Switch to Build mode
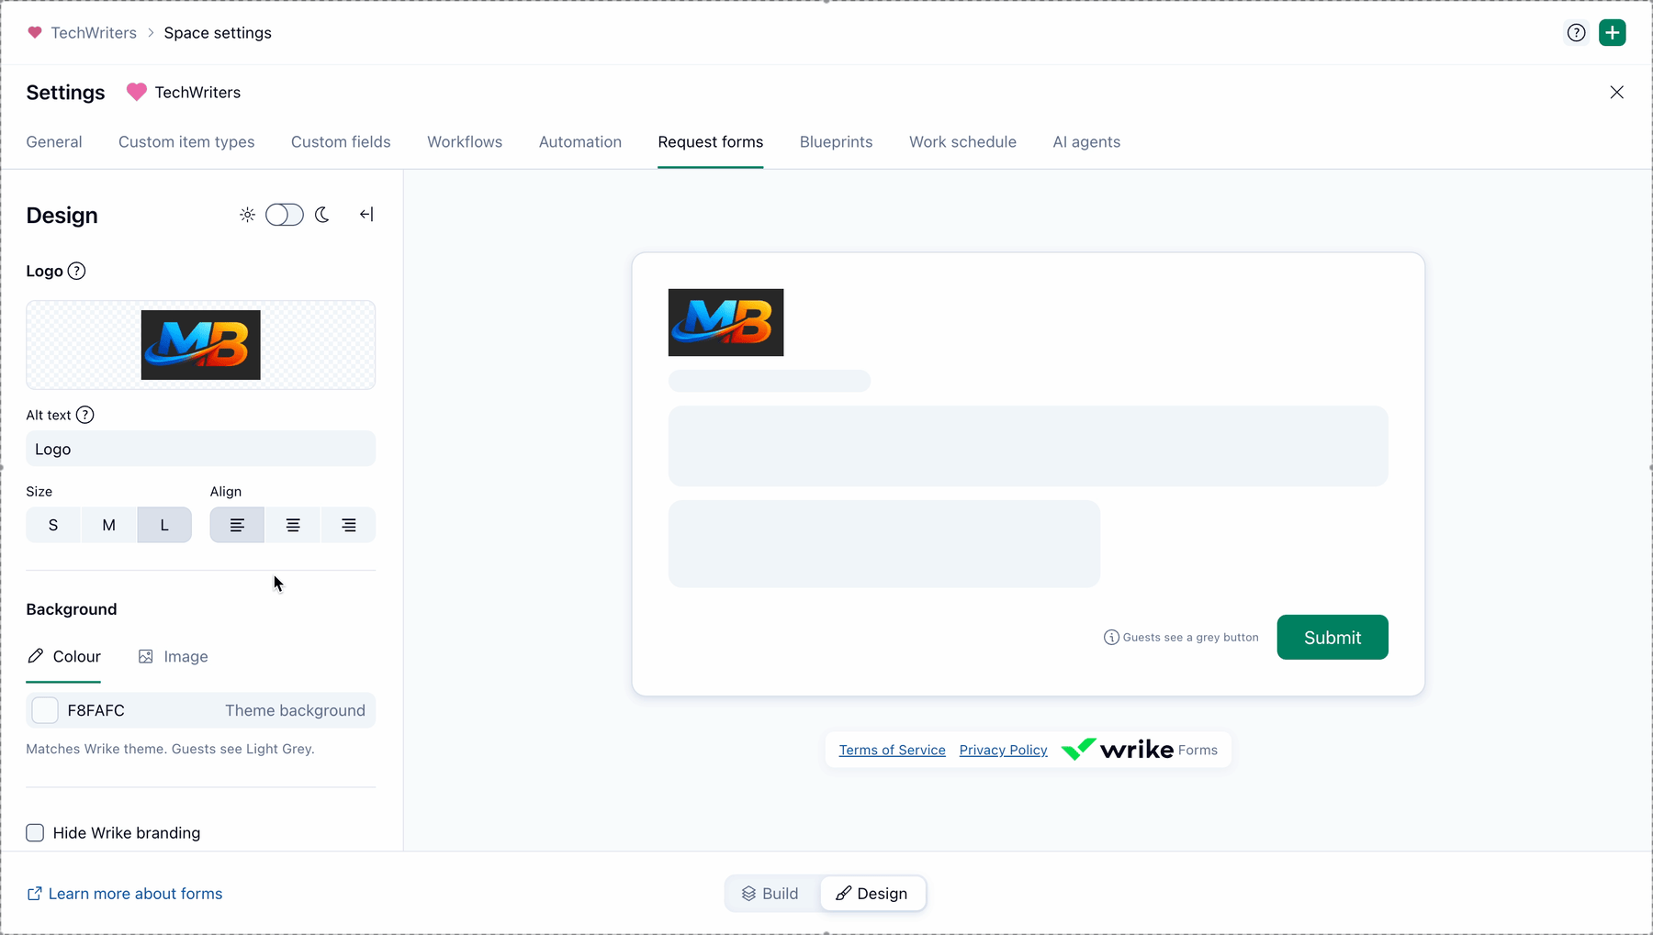The width and height of the screenshot is (1653, 935). coord(770,894)
